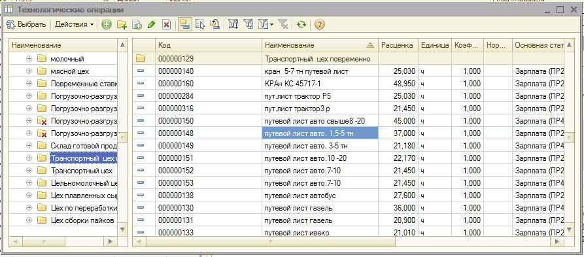The image size is (584, 257).
Task: Create new group with folder-plus icon
Action: (x=122, y=25)
